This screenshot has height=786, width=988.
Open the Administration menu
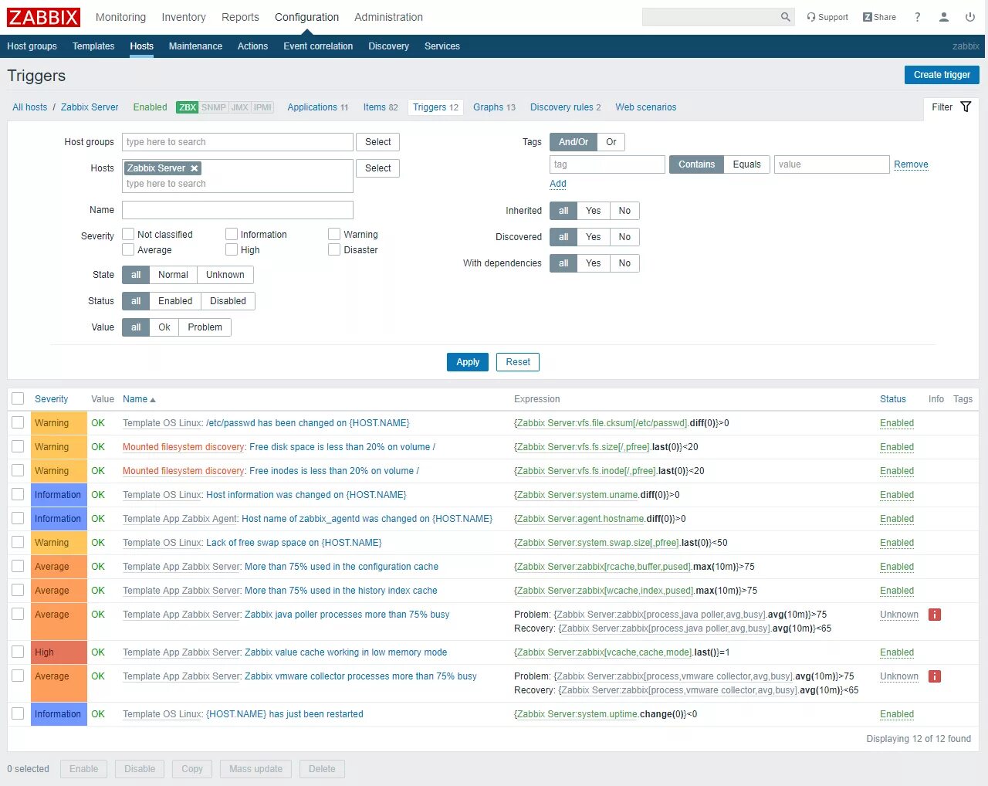click(388, 17)
